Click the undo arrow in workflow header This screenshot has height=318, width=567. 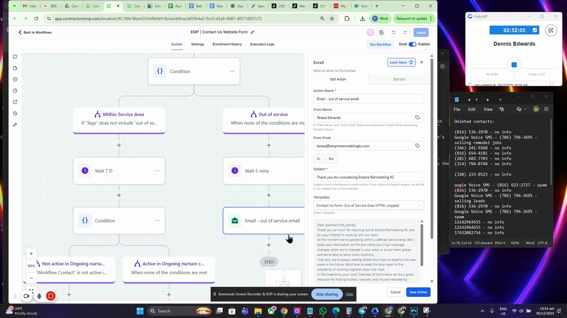pos(394,32)
